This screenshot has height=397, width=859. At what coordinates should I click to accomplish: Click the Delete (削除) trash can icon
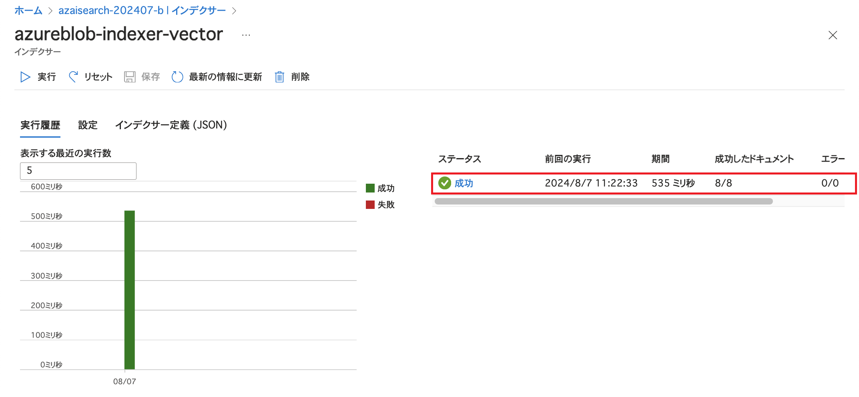(x=279, y=77)
